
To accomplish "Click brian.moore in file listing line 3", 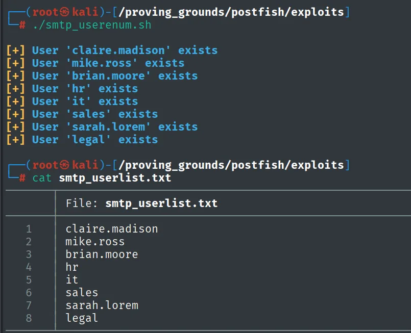I will coord(102,254).
